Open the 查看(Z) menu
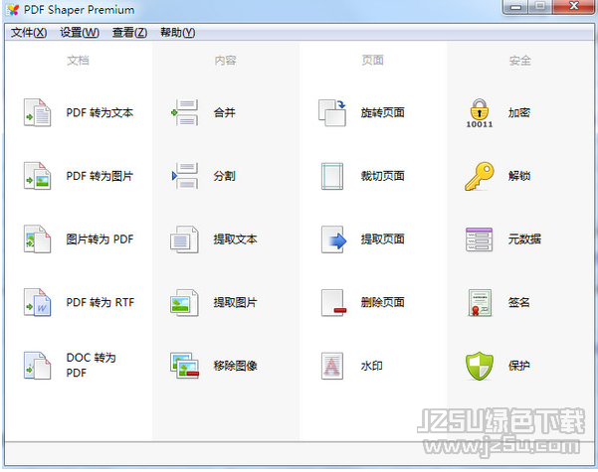The height and width of the screenshot is (472, 598). click(129, 33)
